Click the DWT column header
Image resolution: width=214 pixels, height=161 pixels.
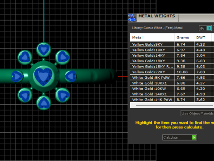pos(203,38)
